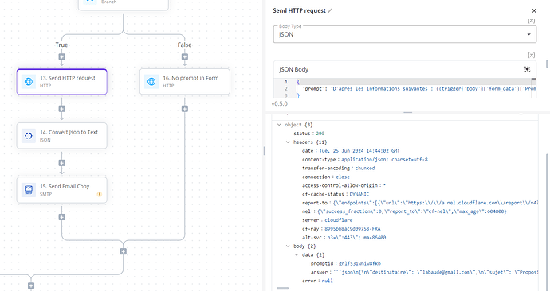Click the SMTP mail icon on Send Email Copy
This screenshot has height=291, width=550.
[x=29, y=190]
